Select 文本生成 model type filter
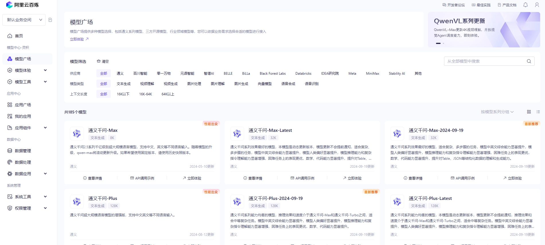 coord(124,84)
